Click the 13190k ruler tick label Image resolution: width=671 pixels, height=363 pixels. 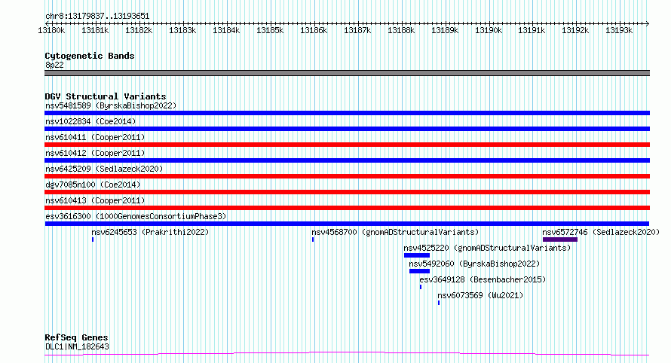489,30
